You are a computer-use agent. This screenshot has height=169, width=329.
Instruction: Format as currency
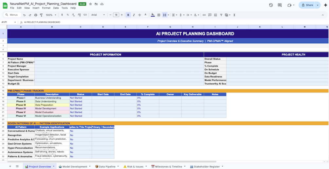pyautogui.click(x=62, y=15)
